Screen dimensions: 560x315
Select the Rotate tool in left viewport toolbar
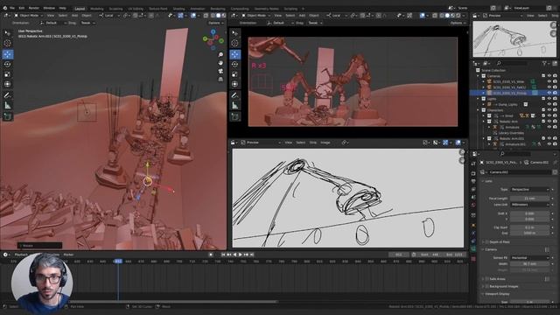[8, 64]
